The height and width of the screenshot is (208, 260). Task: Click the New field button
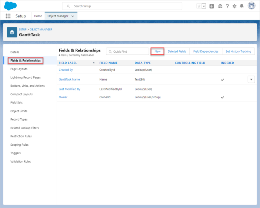pos(157,52)
